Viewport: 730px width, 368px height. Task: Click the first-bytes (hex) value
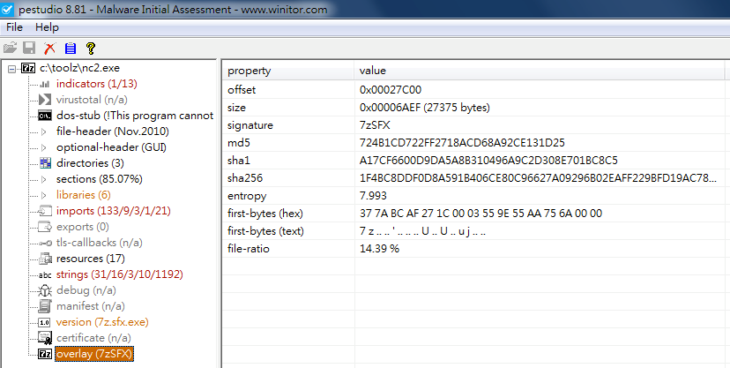click(x=480, y=214)
